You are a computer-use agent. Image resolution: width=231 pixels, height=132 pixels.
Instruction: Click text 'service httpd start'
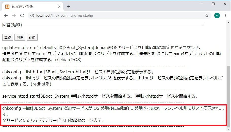20,96
